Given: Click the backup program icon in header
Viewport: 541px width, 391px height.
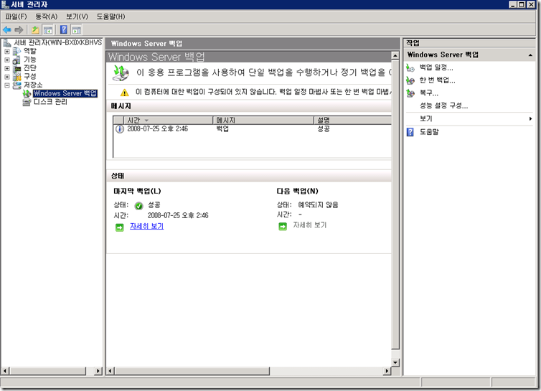Looking at the screenshot, I should pyautogui.click(x=121, y=72).
